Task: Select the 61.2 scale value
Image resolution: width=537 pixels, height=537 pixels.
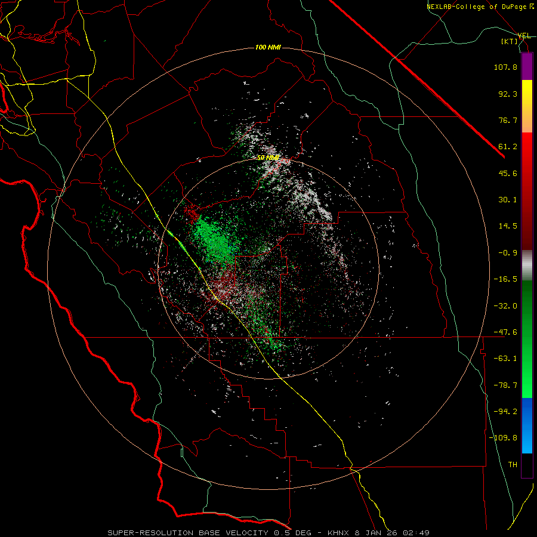Action: point(508,147)
